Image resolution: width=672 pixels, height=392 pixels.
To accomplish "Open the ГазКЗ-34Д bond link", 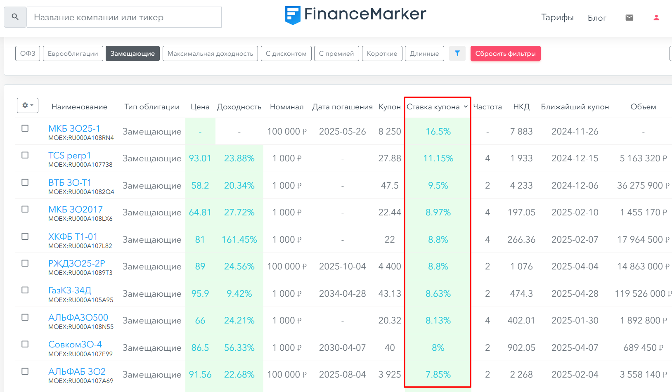I will coord(70,290).
